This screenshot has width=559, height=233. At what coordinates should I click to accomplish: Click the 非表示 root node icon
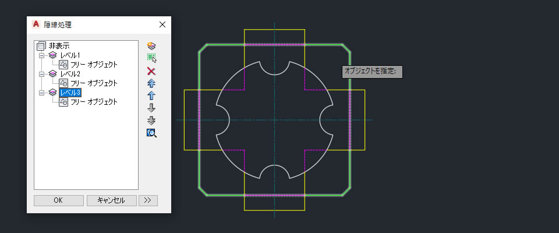point(41,46)
